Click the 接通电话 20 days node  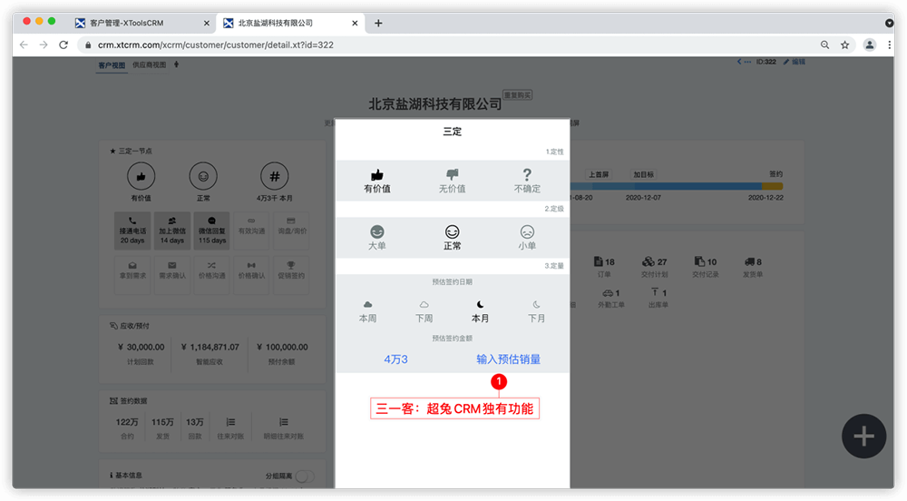pos(132,231)
